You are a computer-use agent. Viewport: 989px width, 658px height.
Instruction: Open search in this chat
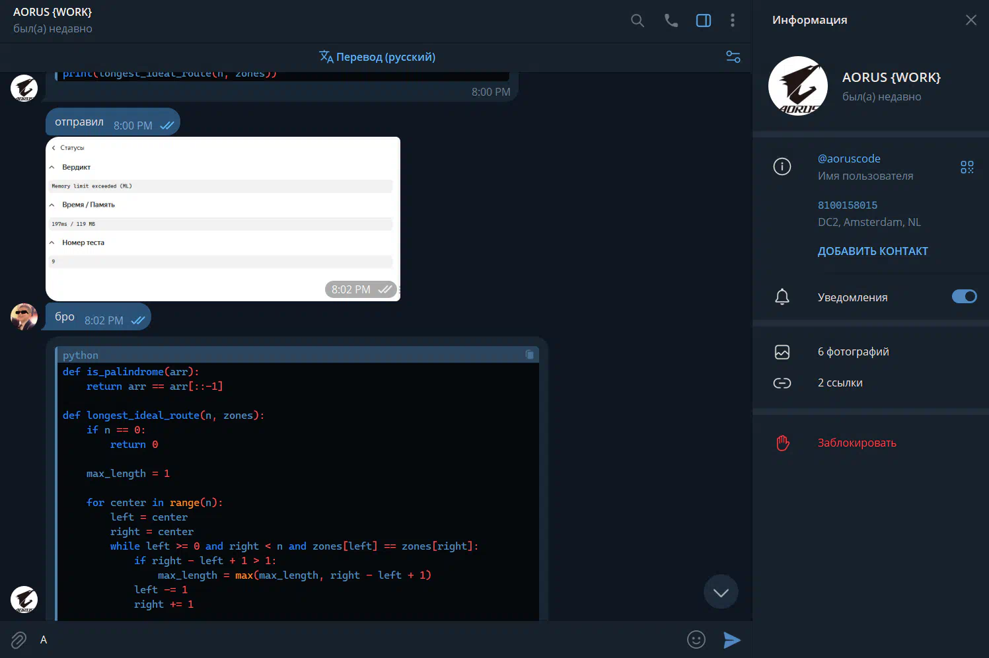(638, 20)
